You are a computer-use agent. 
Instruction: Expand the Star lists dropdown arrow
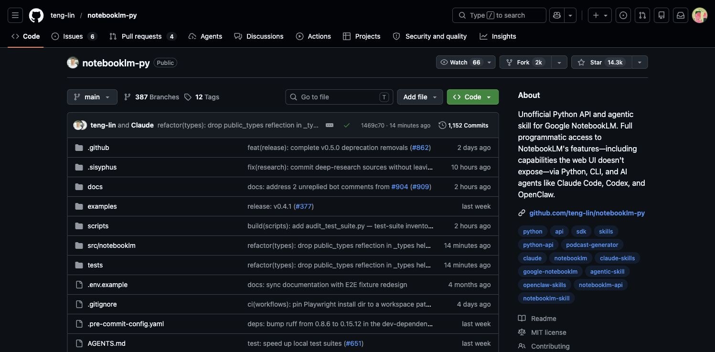(x=640, y=63)
